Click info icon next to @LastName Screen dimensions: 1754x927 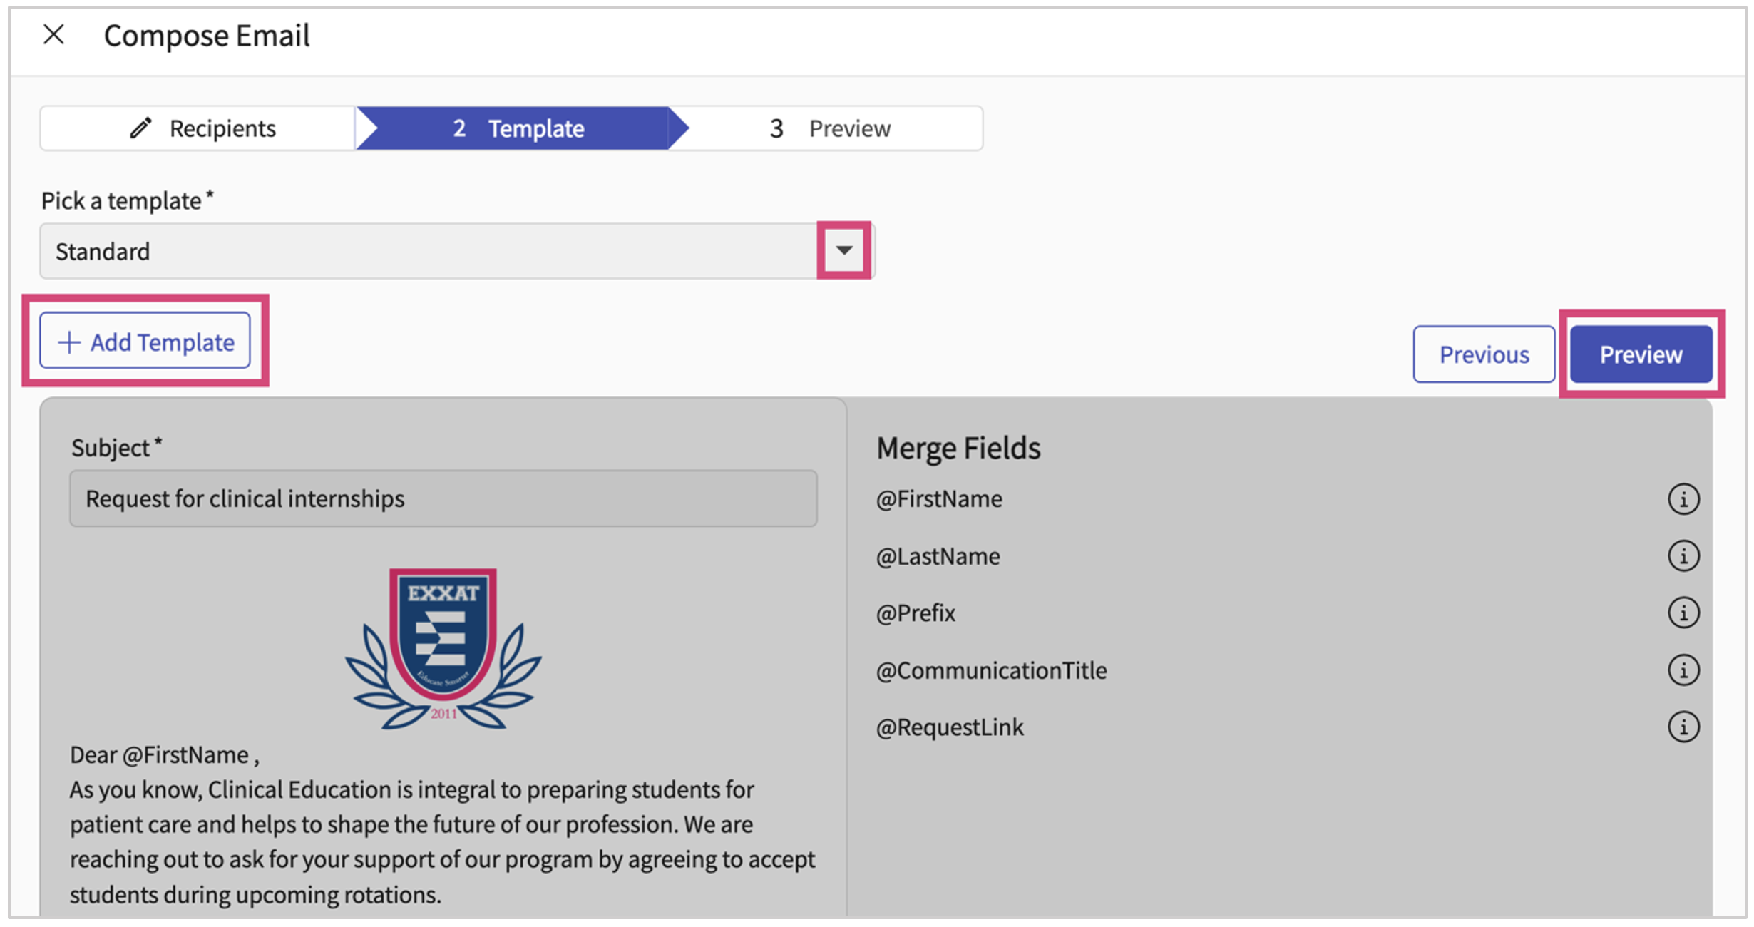1683,555
